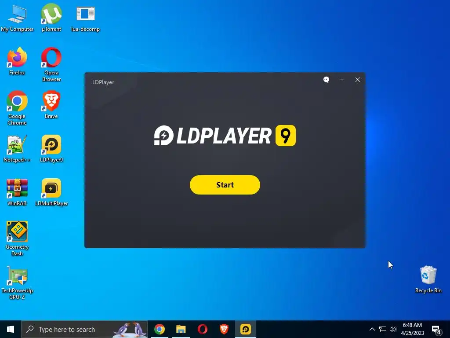Viewport: 450px width, 338px height.
Task: Open Opera from the taskbar
Action: click(202, 329)
